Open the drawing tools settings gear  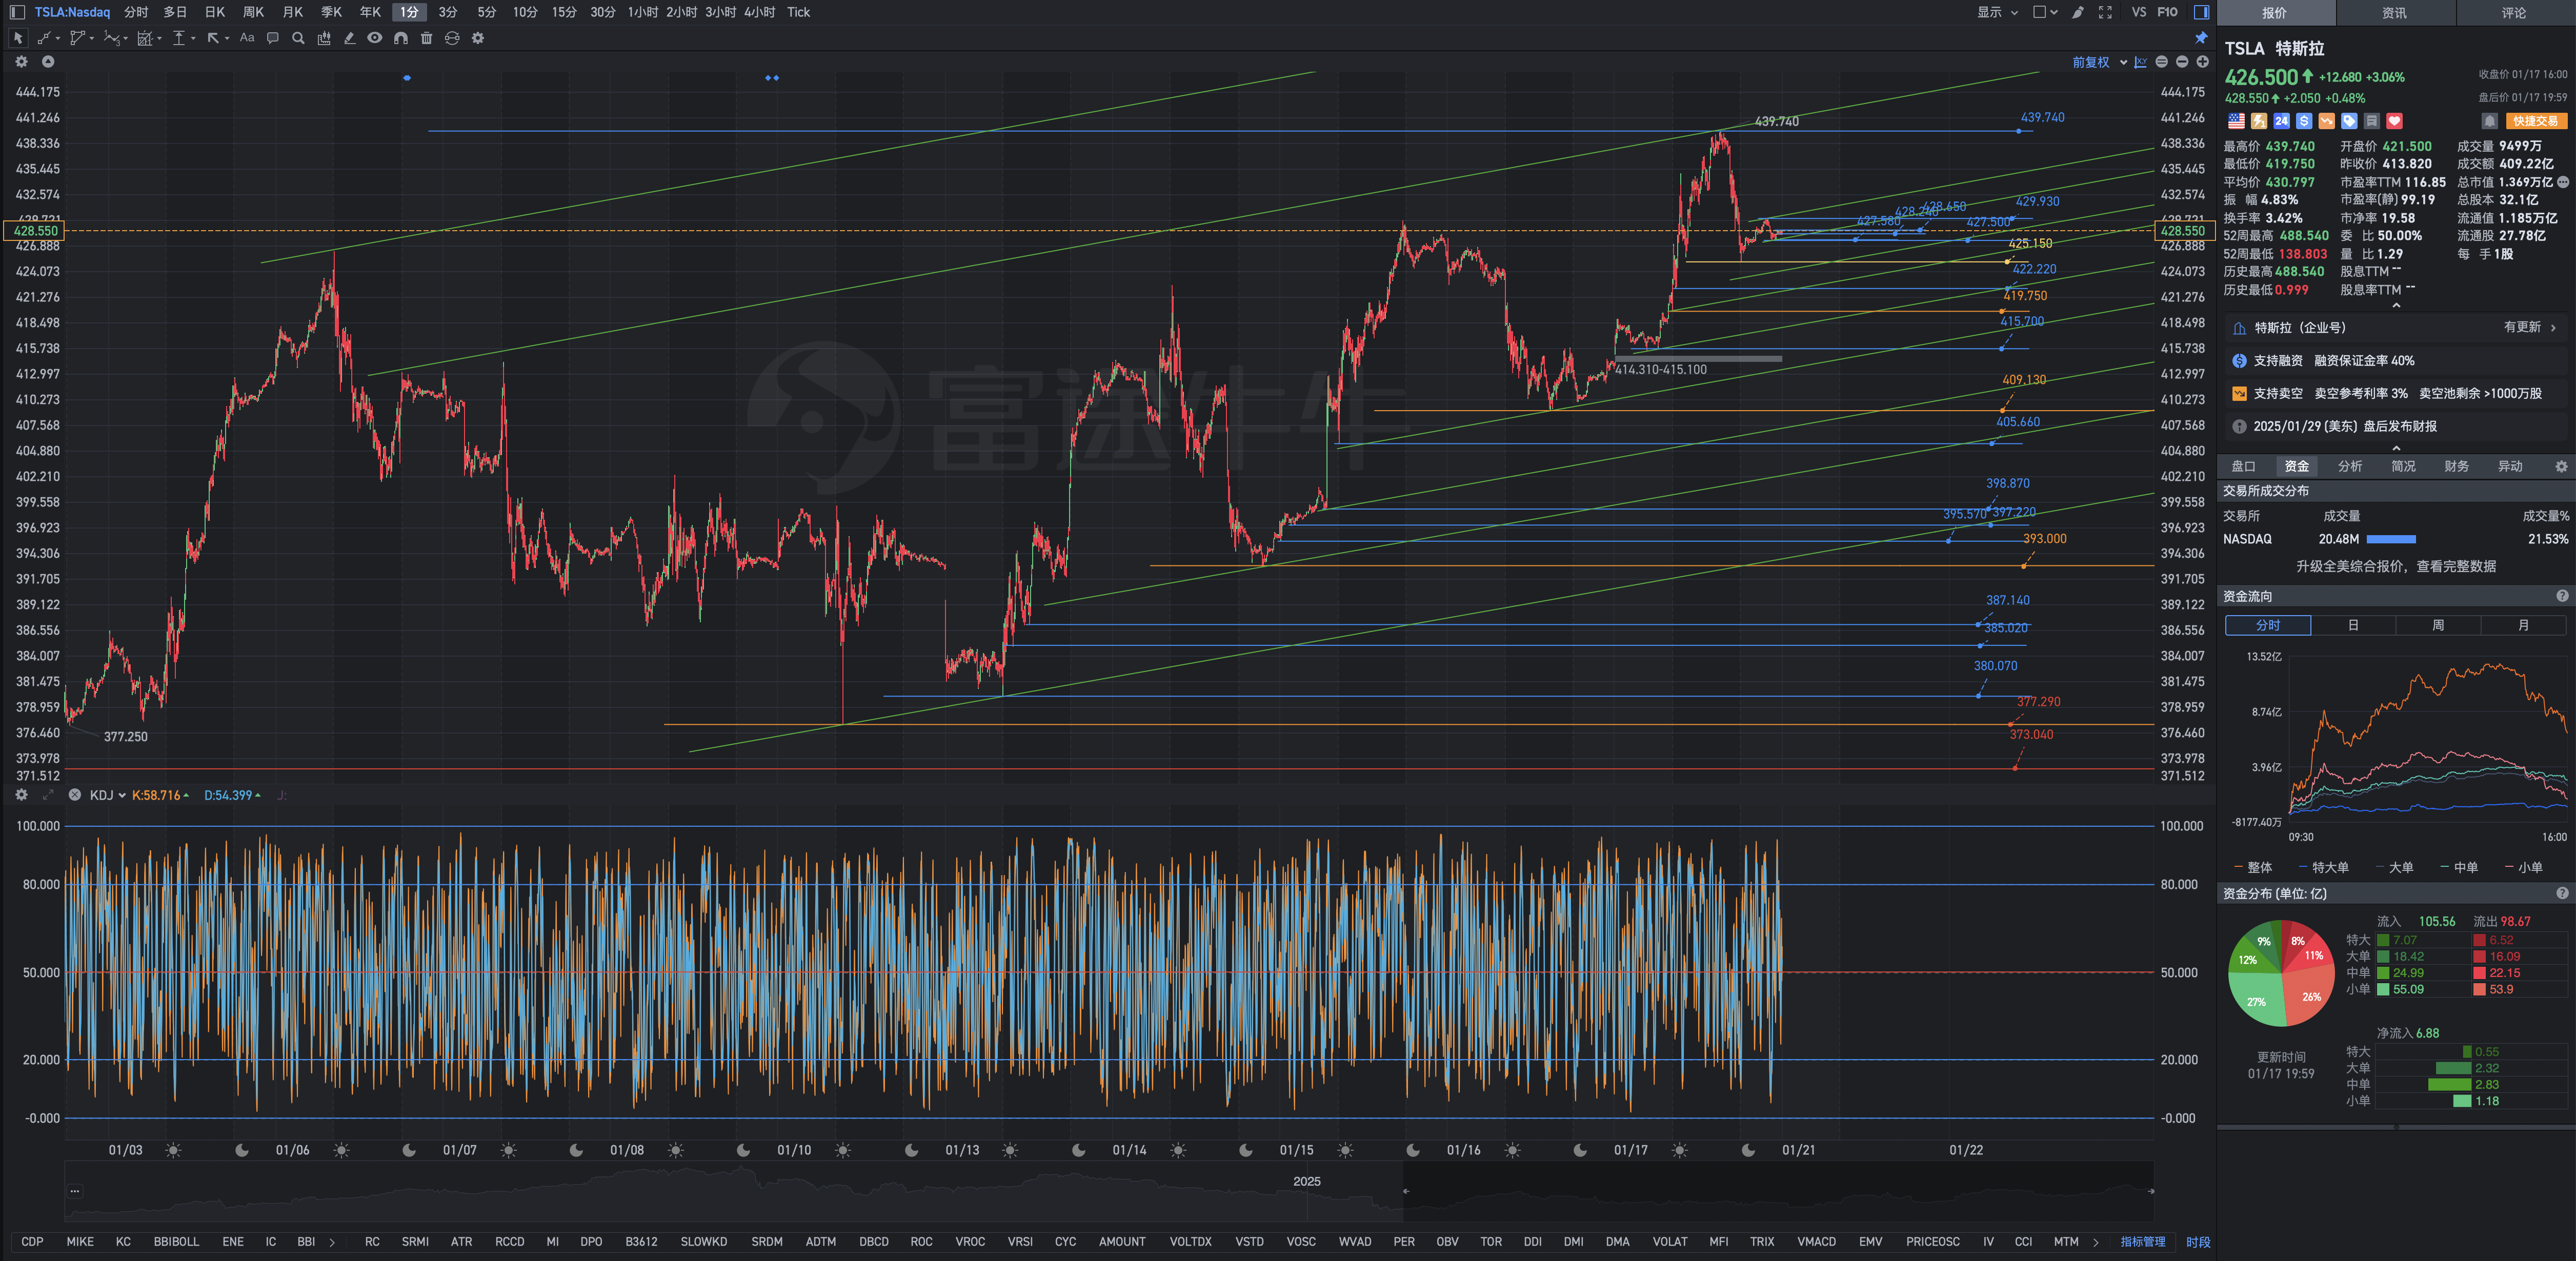pos(478,38)
